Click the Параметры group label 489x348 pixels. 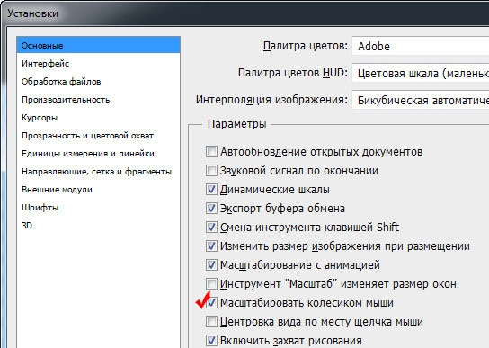(237, 124)
